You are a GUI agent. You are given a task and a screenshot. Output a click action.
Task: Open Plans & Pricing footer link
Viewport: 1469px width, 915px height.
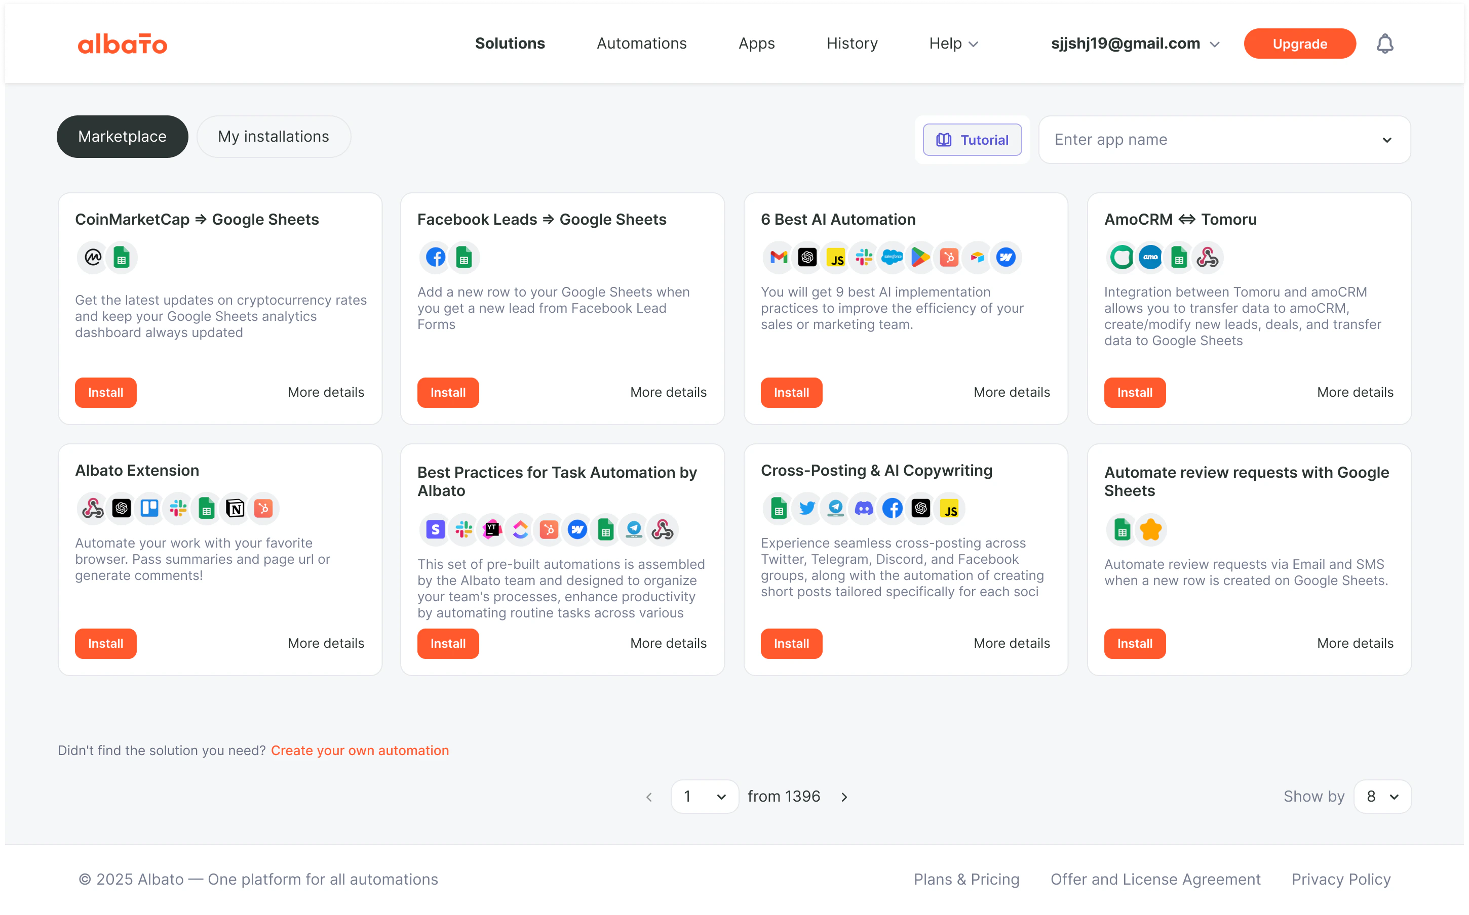point(967,880)
